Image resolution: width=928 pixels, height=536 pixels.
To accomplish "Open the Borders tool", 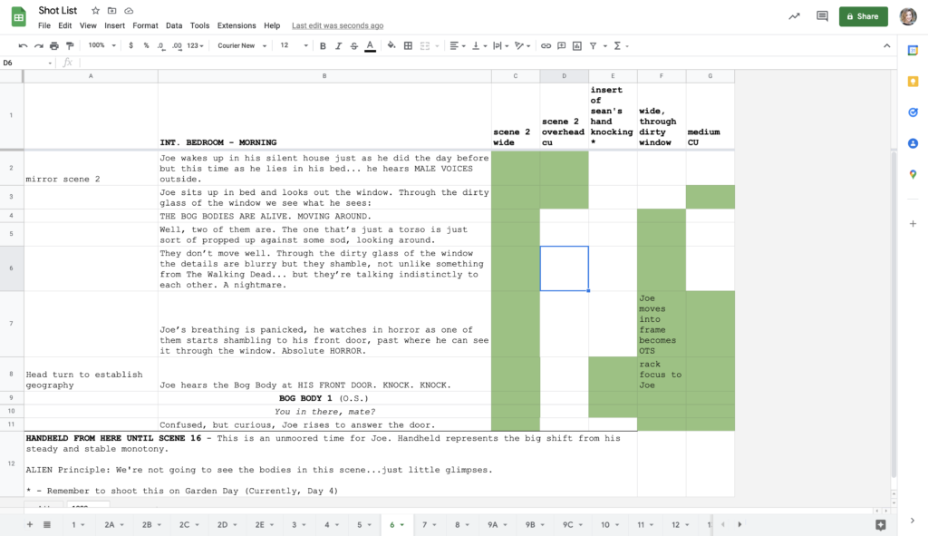I will pyautogui.click(x=408, y=45).
